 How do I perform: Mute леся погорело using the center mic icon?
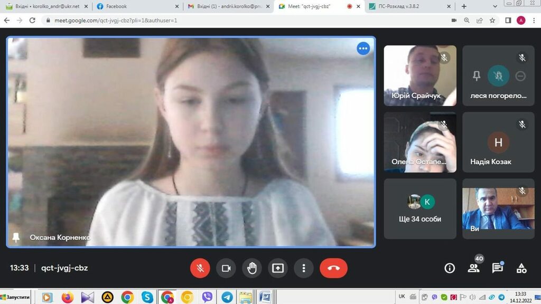point(498,76)
